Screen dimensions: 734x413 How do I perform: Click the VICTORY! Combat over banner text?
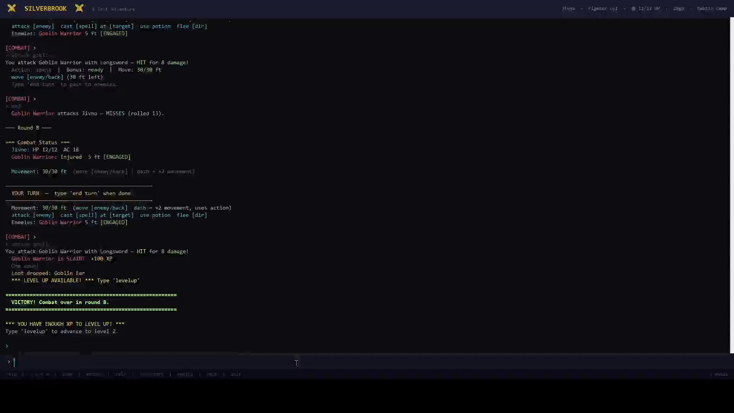pyautogui.click(x=60, y=302)
